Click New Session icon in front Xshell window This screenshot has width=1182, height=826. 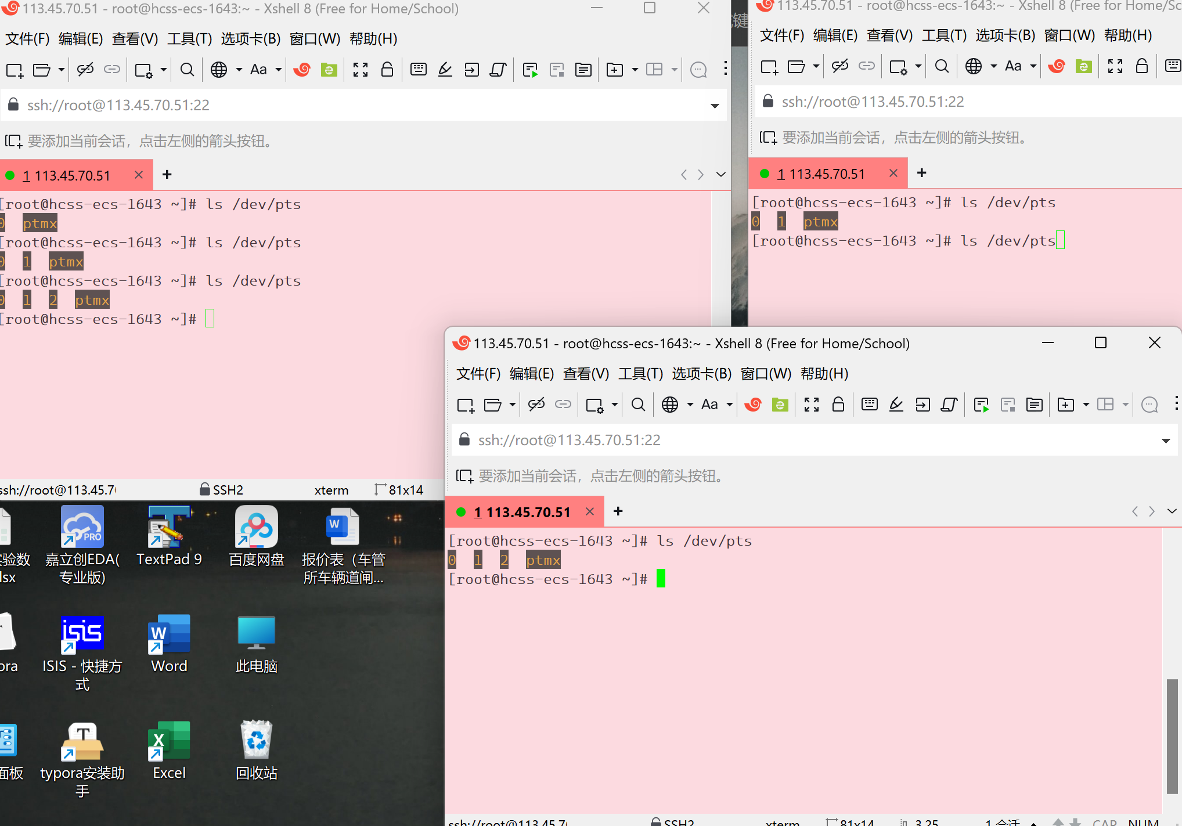coord(465,405)
